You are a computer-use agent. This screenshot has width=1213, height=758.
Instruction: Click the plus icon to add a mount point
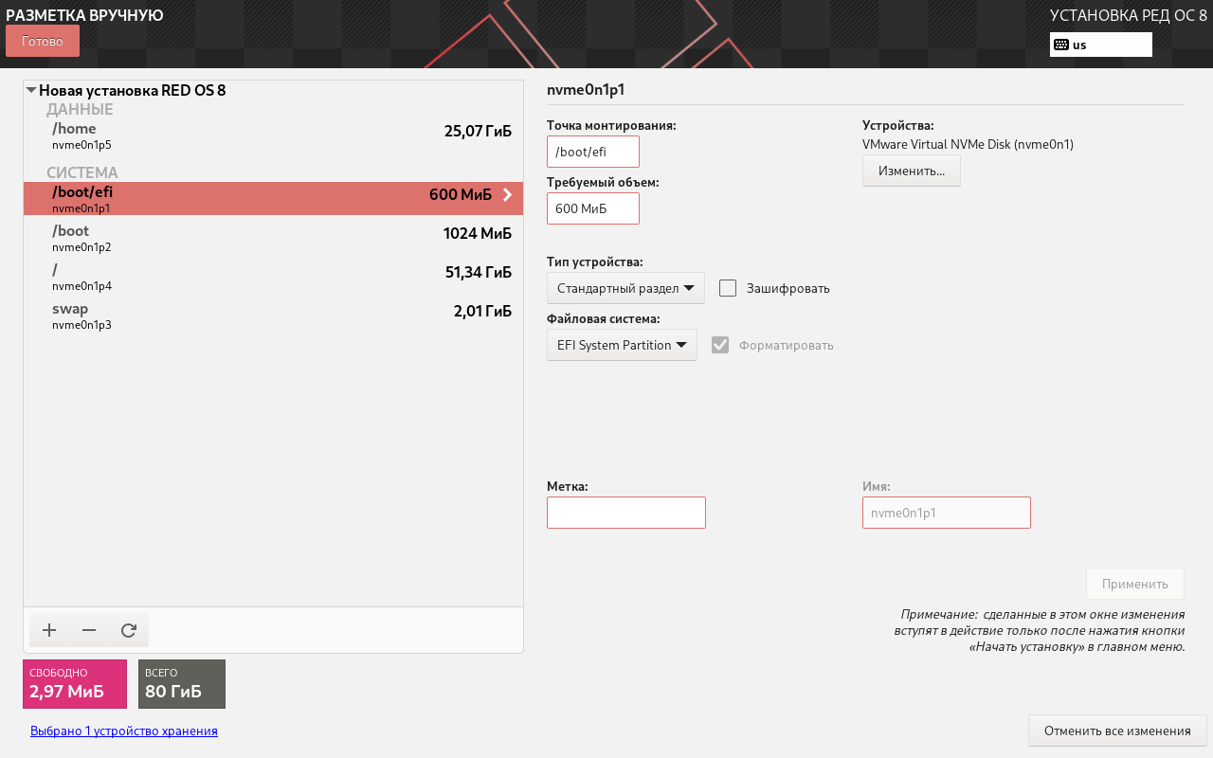[49, 630]
